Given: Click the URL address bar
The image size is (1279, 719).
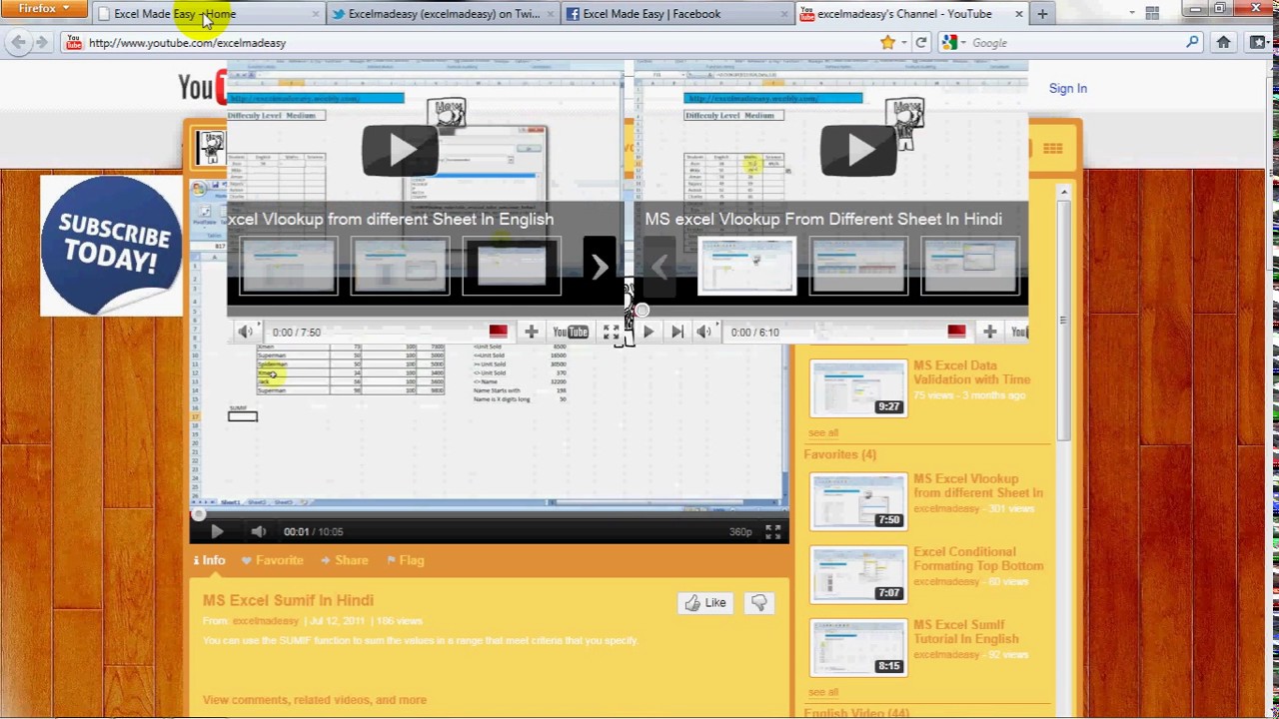Looking at the screenshot, I should (x=470, y=43).
